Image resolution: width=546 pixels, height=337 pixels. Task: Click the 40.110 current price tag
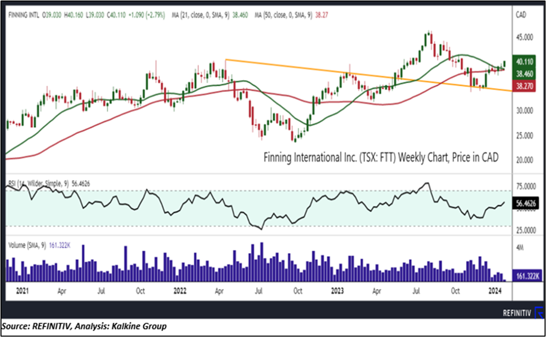tap(524, 62)
